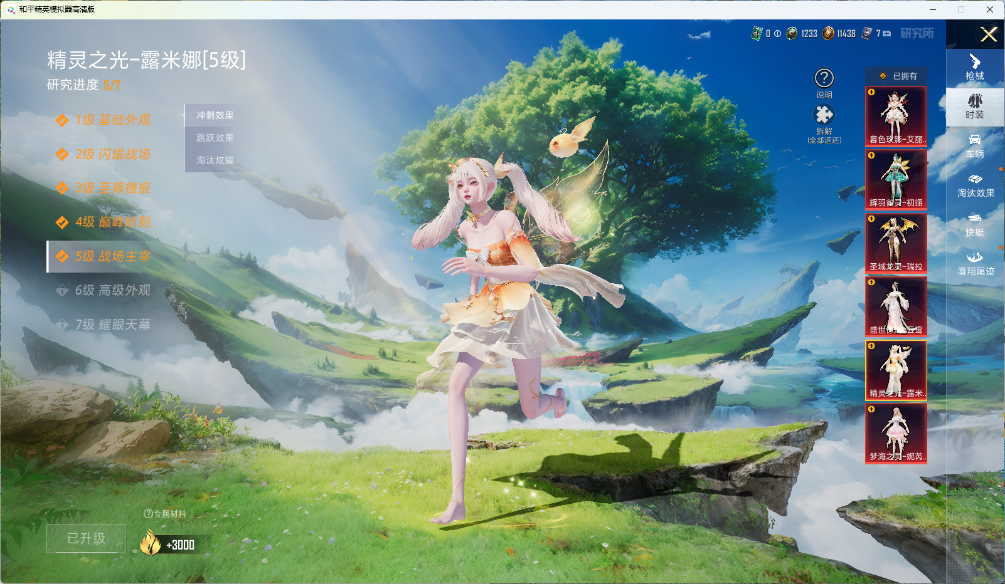Toggle the 已拥有 owned filter
The height and width of the screenshot is (584, 1005).
tap(896, 76)
